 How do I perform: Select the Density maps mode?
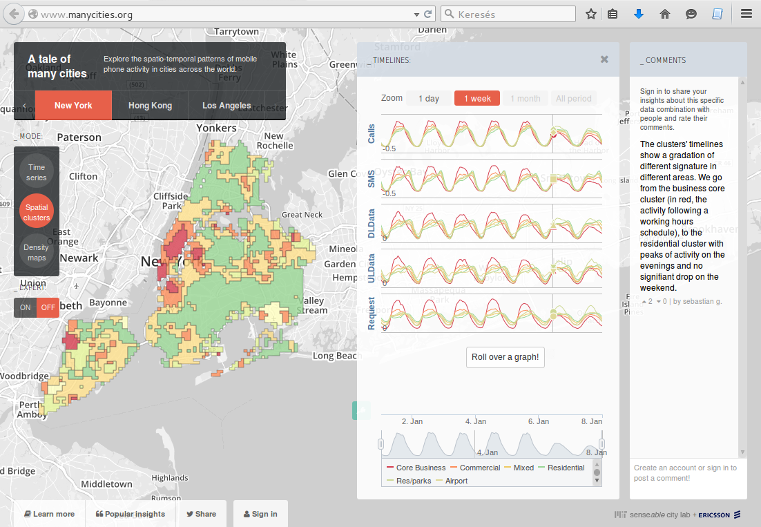pos(37,253)
